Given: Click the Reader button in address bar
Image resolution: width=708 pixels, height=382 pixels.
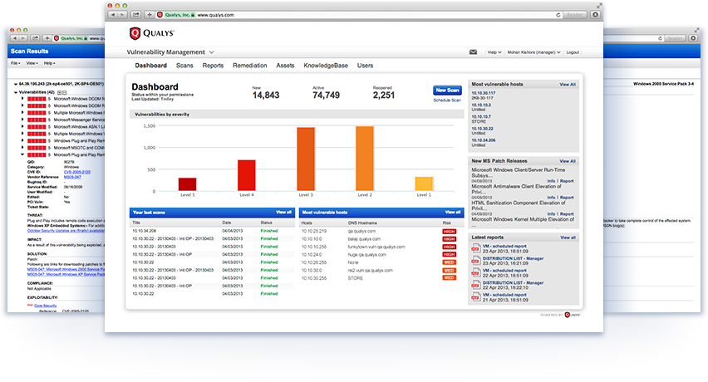Looking at the screenshot, I should click(575, 15).
